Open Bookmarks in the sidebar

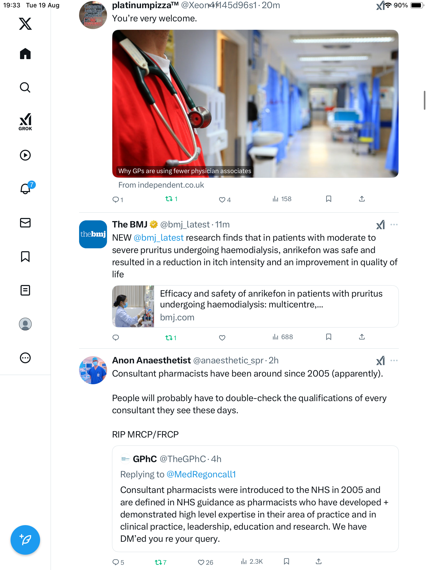click(x=25, y=256)
